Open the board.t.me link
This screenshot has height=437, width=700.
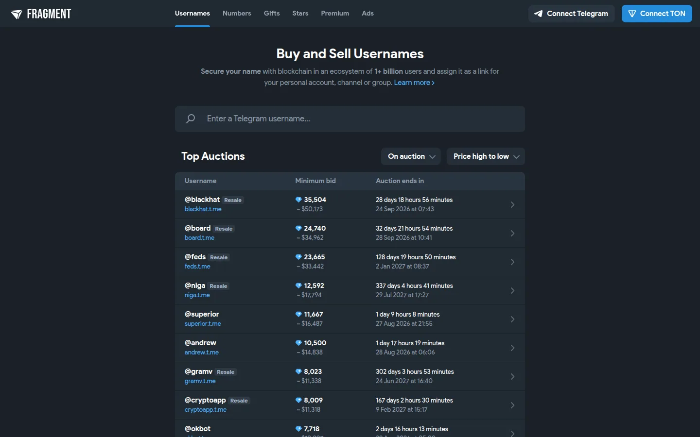tap(199, 238)
